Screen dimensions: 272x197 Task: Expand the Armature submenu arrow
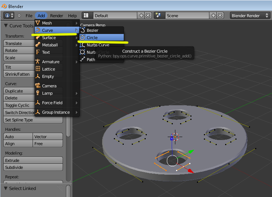click(x=77, y=62)
